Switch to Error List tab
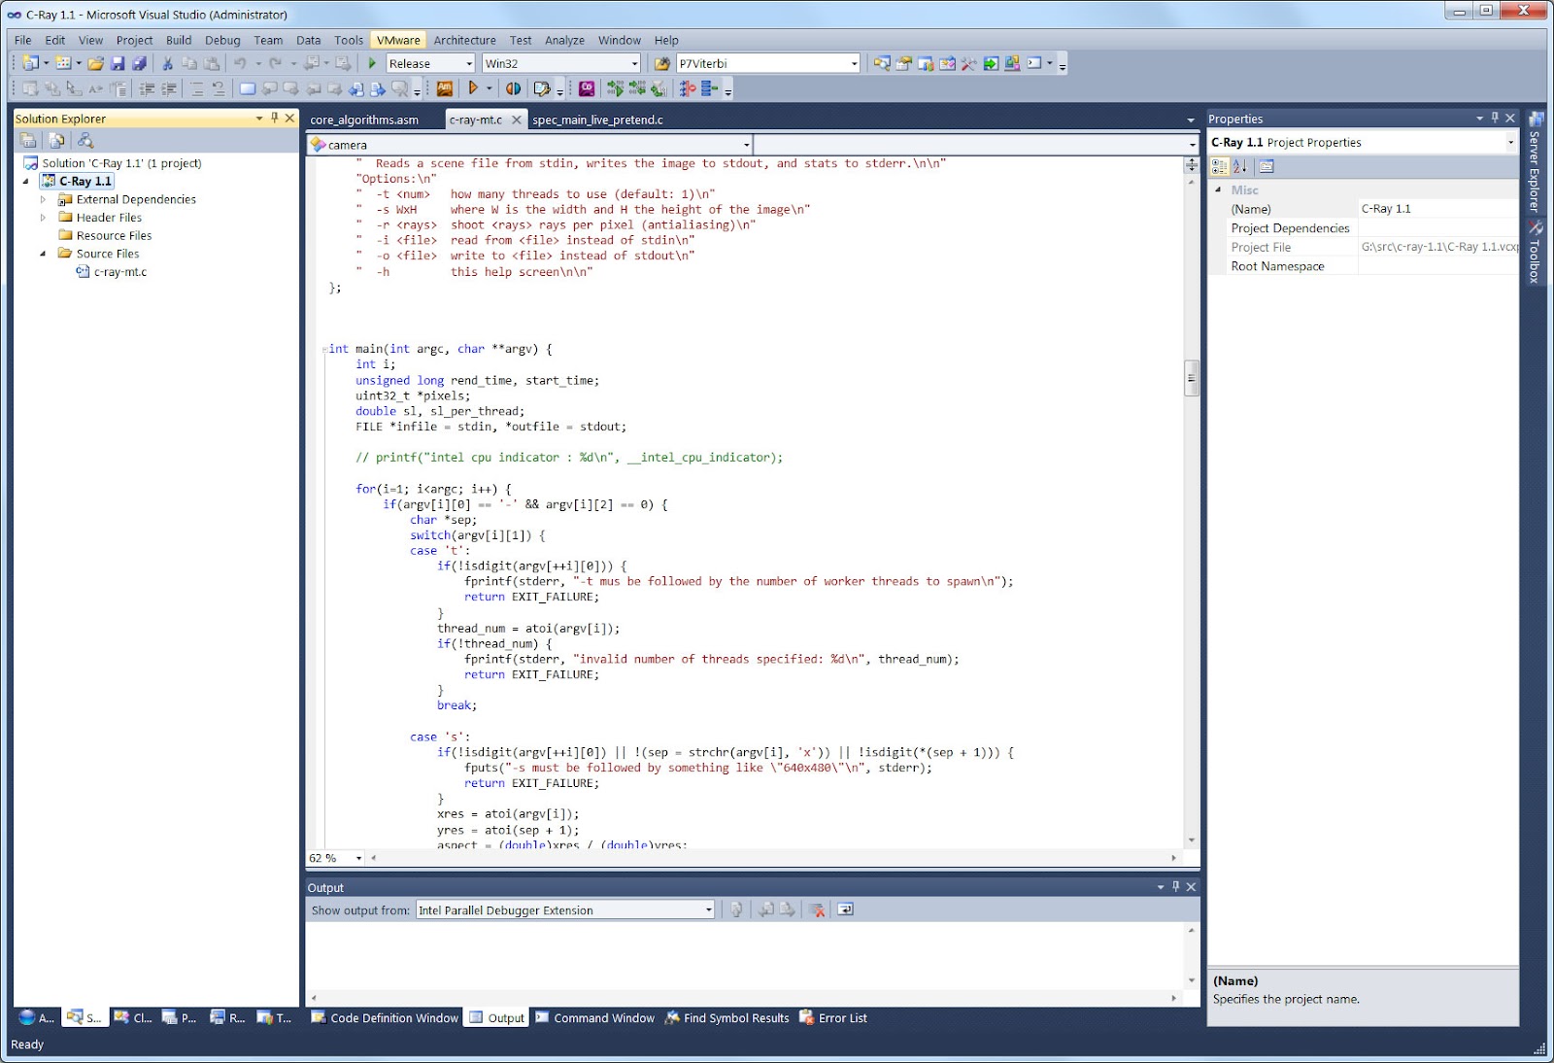The width and height of the screenshot is (1554, 1063). tap(833, 1017)
